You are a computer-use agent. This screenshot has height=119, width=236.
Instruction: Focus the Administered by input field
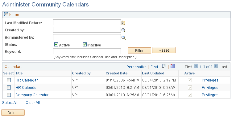[x=87, y=37]
